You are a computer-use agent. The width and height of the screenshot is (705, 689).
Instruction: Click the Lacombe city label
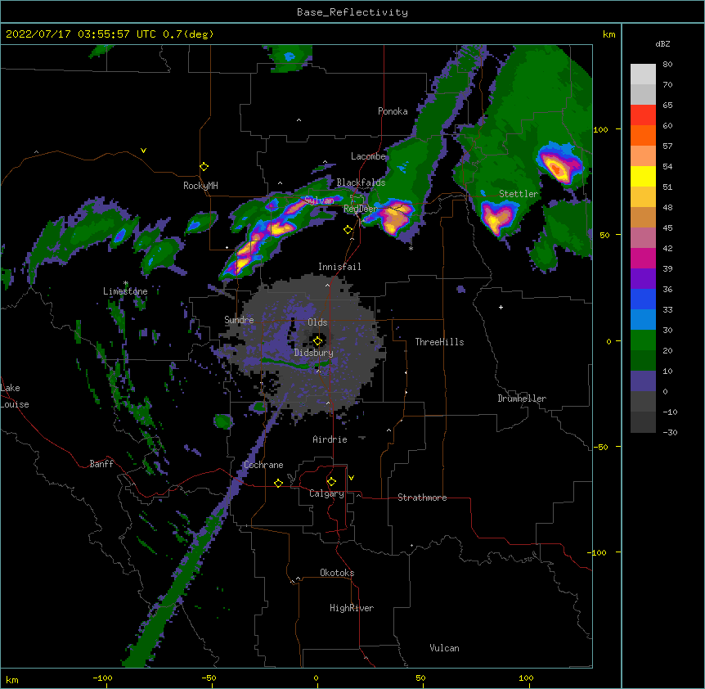tap(368, 156)
